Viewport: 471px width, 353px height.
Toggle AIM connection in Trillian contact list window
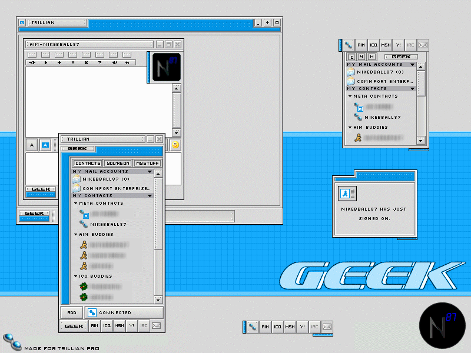coord(94,326)
